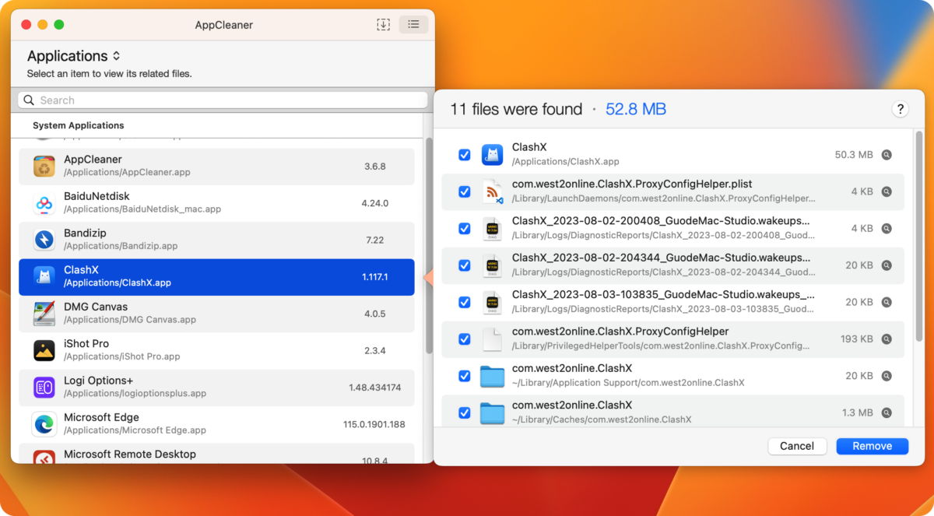Click the ClashX cat icon in app list
This screenshot has width=934, height=516.
(44, 276)
